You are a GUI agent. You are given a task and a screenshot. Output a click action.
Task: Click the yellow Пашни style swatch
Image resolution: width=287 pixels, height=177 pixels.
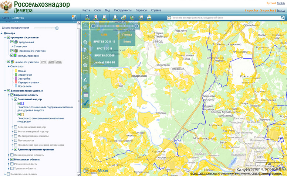[16, 71]
